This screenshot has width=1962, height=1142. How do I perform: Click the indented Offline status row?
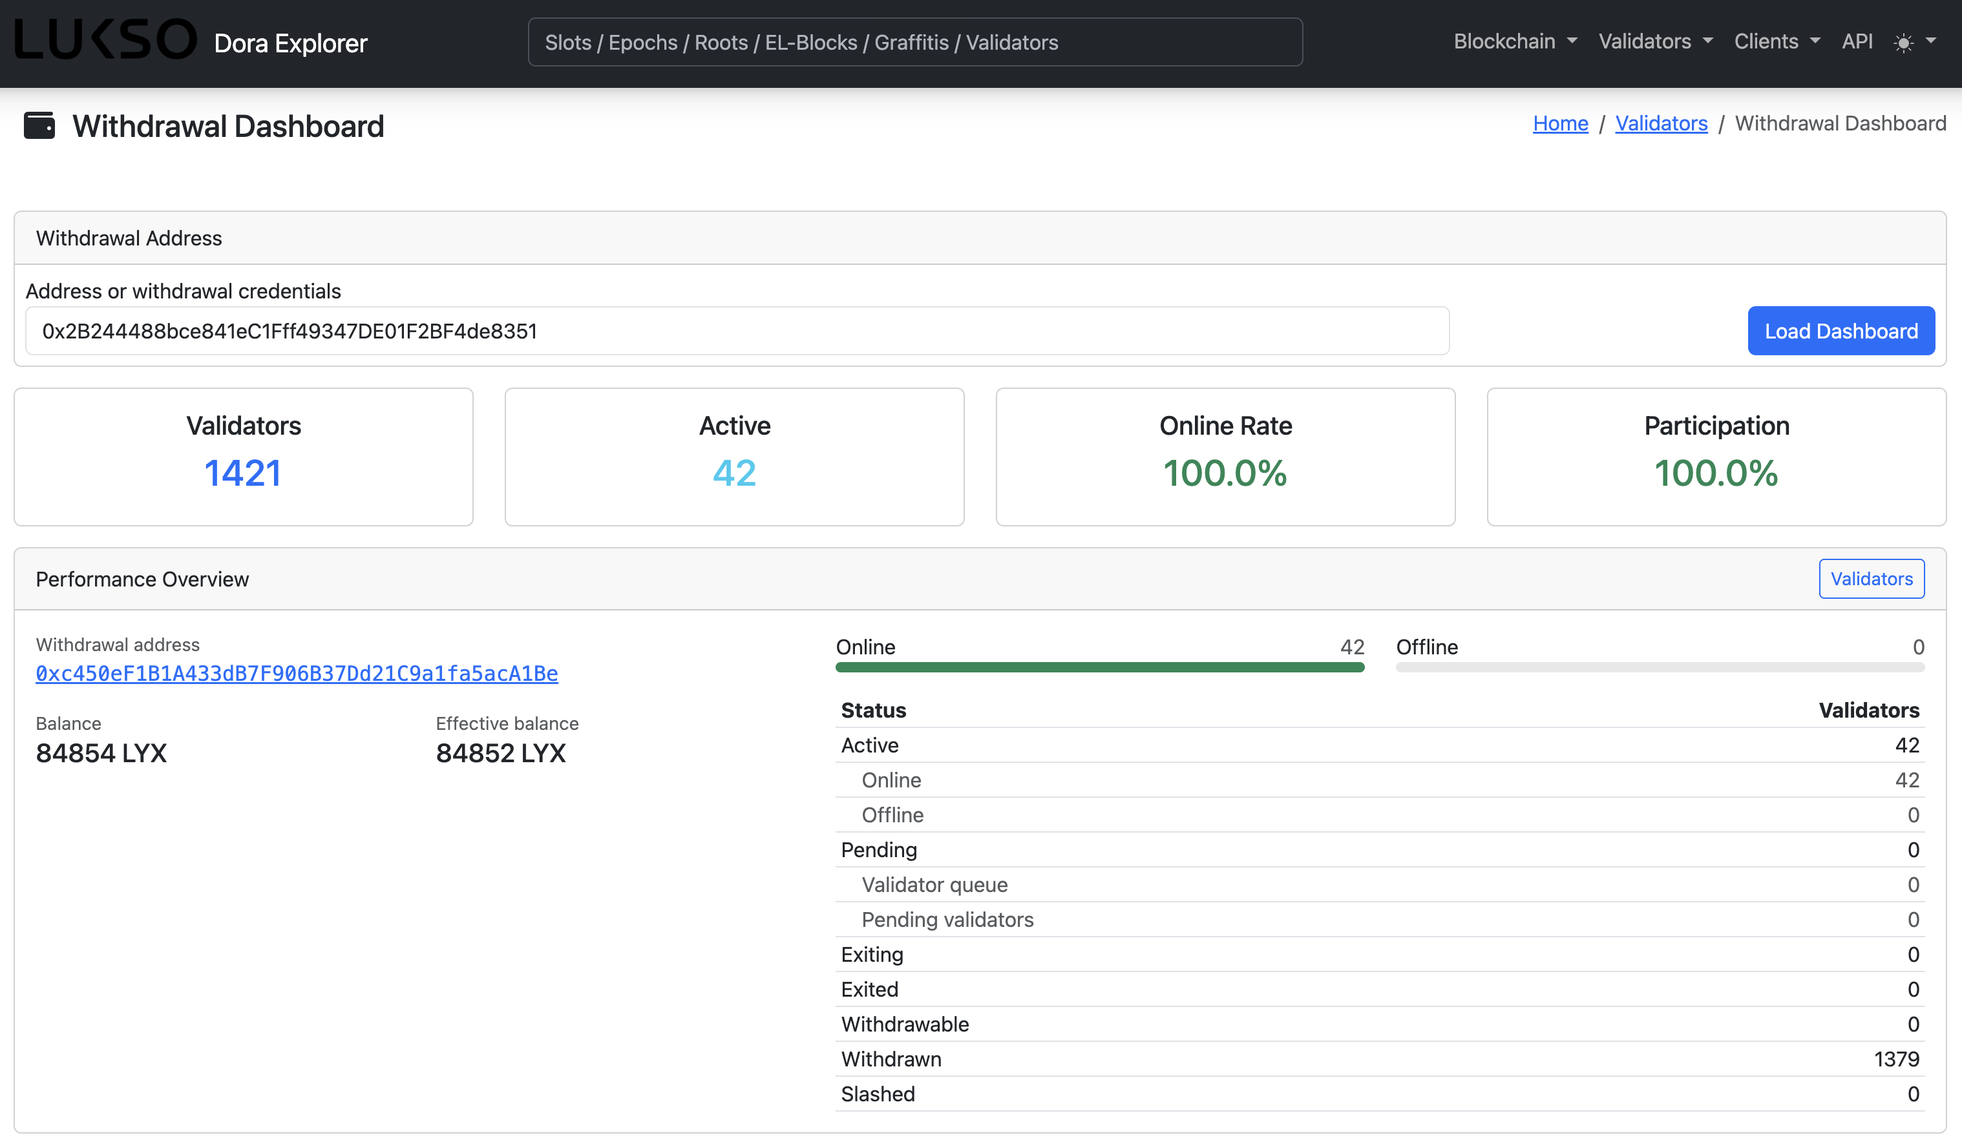1380,815
